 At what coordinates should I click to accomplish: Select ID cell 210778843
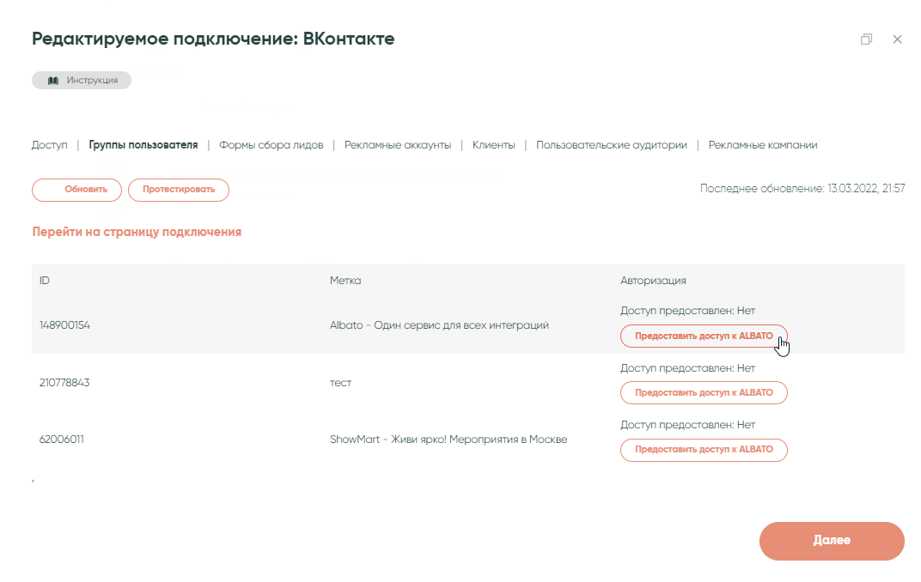64,383
